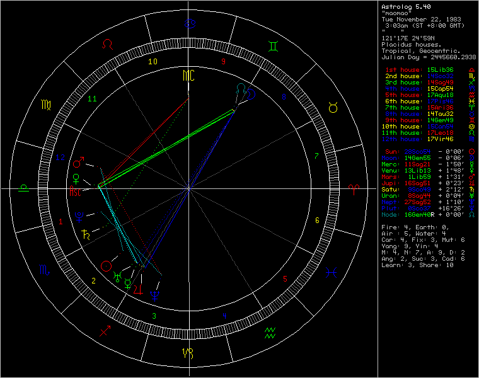Screen dimensions: 479x378
Task: Click the Saturn symbol in house one
Action: pos(86,234)
